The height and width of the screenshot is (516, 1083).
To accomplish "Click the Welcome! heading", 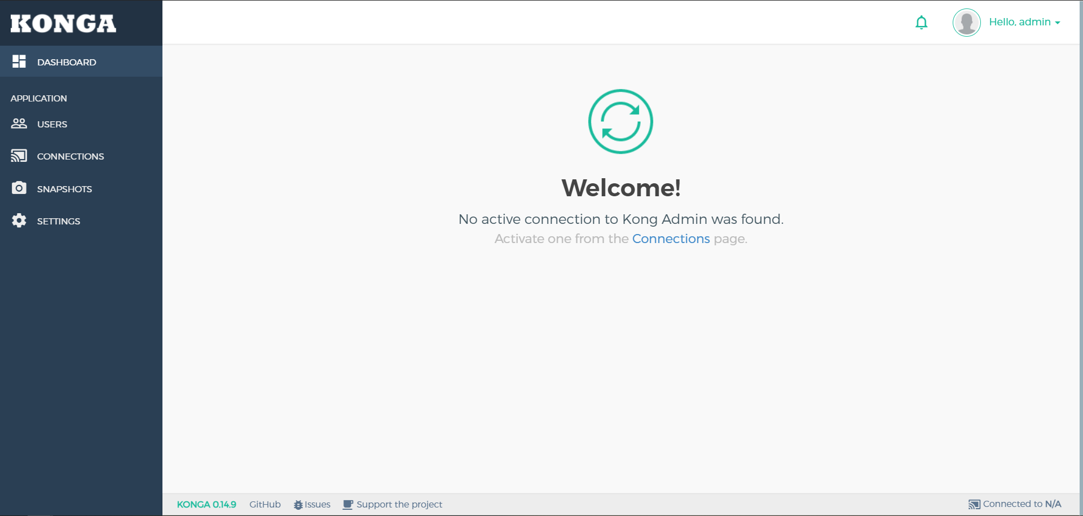I will tap(621, 188).
